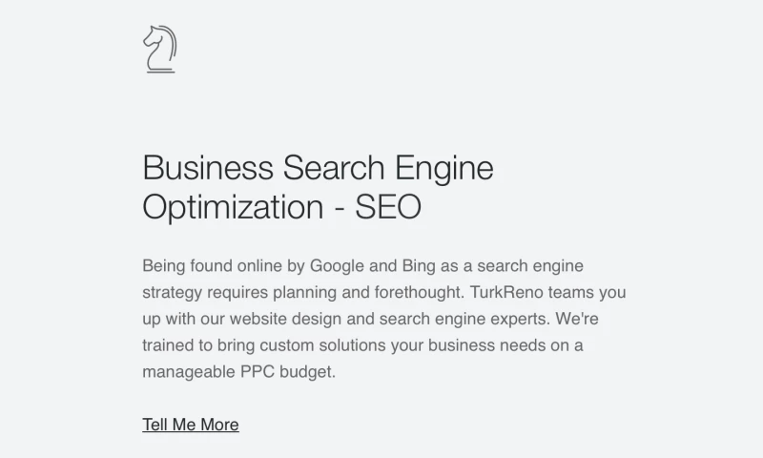Click the chess knight icon
763x458 pixels.
coord(159,49)
